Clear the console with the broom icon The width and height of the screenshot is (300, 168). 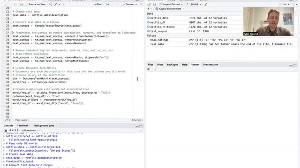click(141, 131)
